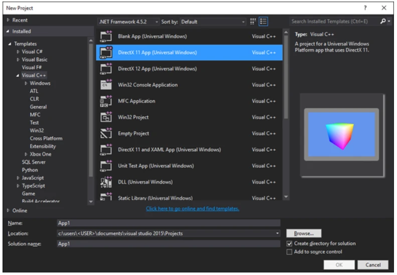Expand the JavaScript node
This screenshot has width=397, height=275.
(x=18, y=178)
